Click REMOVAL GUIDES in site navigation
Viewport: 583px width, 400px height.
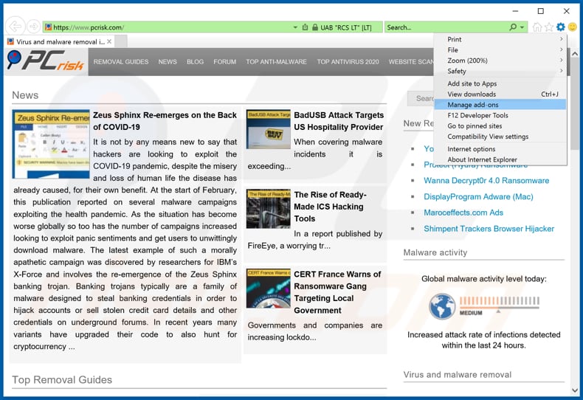[x=121, y=62]
